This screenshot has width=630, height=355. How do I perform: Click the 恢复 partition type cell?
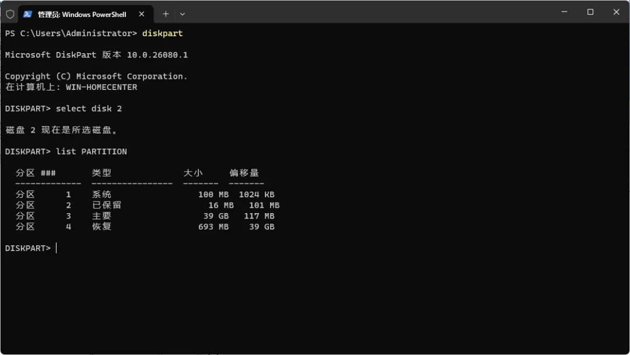pos(101,227)
